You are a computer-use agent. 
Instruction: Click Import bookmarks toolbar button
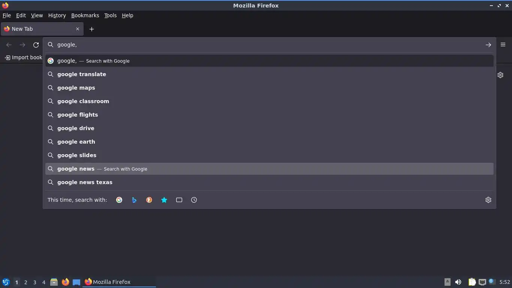tap(24, 57)
